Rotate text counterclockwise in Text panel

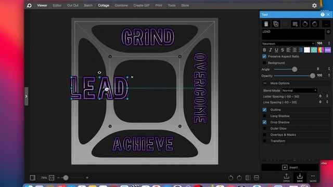[305, 24]
